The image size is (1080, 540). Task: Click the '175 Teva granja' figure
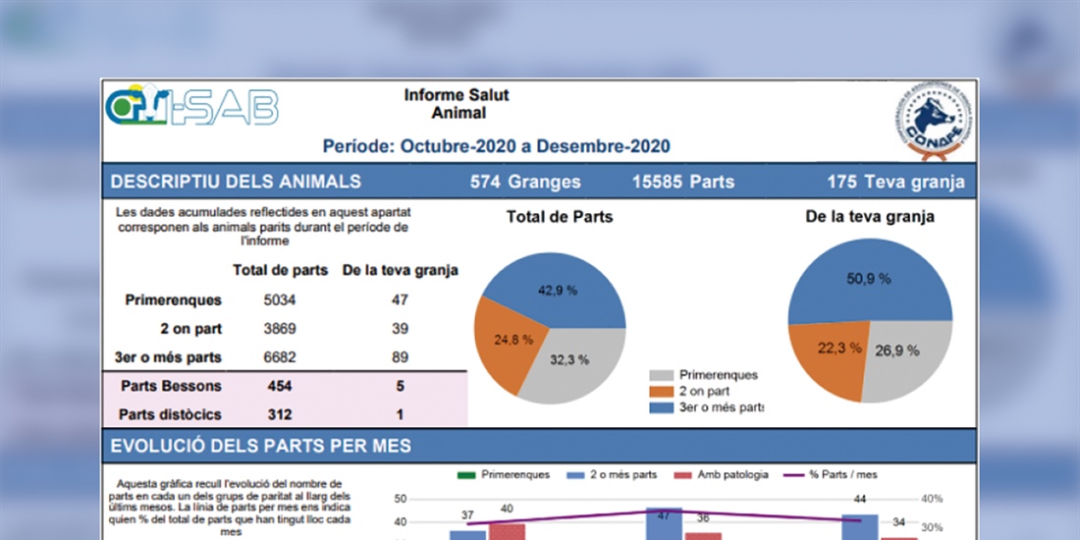[896, 183]
